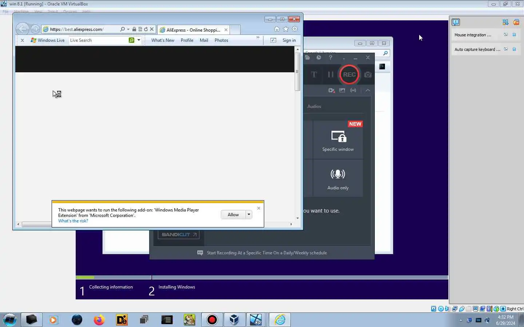This screenshot has height=327, width=524.
Task: Allow the Windows Media Player Extension add-on
Action: (x=233, y=215)
